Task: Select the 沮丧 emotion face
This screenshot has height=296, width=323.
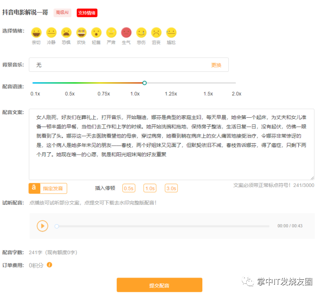Action: pos(157,33)
